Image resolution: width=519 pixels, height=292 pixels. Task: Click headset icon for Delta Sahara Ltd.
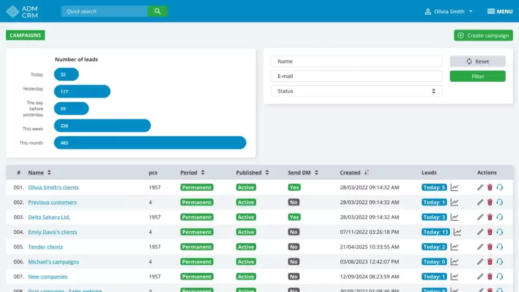pyautogui.click(x=500, y=217)
